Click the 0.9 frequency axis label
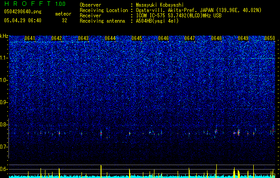280x178 pixels. [4, 102]
